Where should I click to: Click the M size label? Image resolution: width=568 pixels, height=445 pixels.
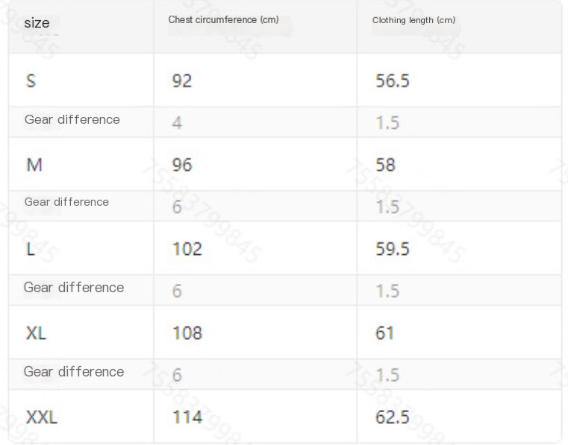coord(34,165)
